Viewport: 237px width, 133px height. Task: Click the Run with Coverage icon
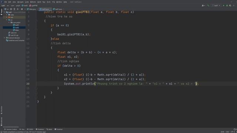tap(230, 6)
